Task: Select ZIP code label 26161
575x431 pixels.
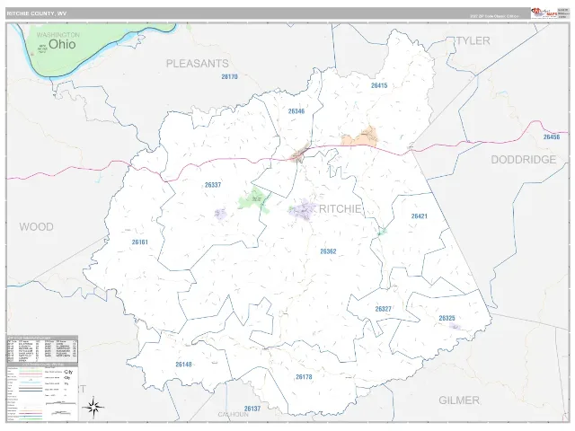Action: 140,242
